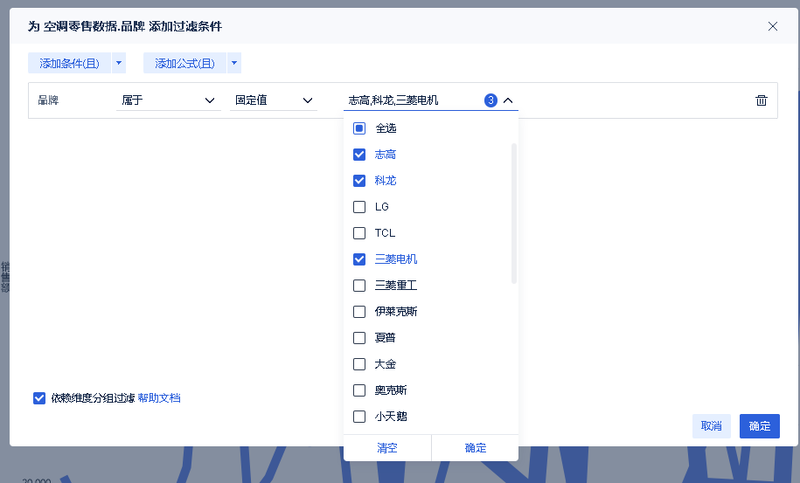Check the 三菱重工 brand checkbox
The width and height of the screenshot is (800, 483).
359,286
